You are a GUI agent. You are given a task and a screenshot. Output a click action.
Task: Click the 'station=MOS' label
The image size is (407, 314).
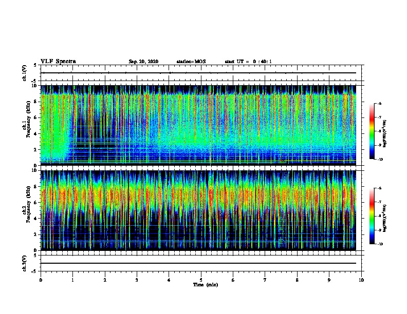pyautogui.click(x=191, y=62)
